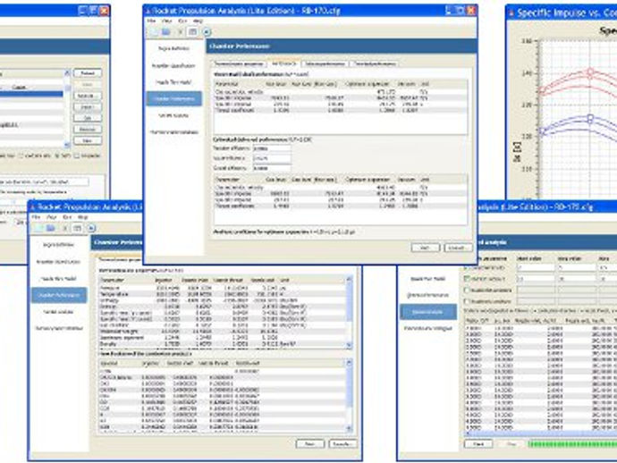
Task: Click Next button in bottom-left window
Action: pos(309,443)
